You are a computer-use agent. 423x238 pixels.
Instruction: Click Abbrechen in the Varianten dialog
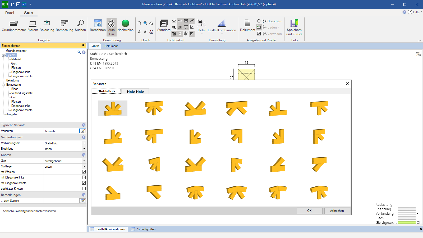coord(337,211)
